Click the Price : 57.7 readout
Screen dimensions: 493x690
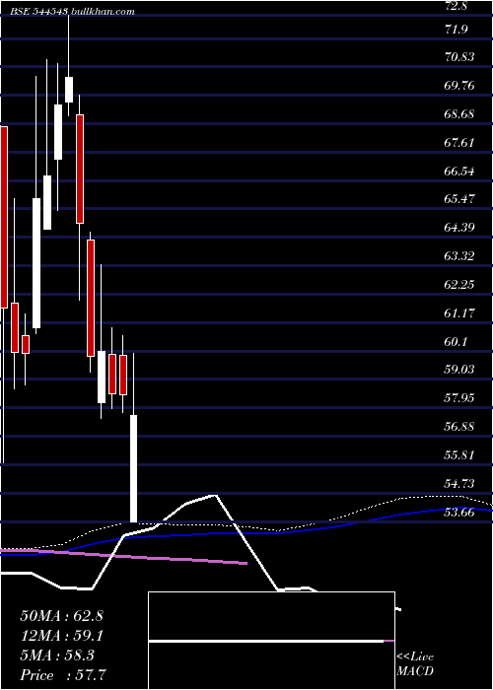(x=62, y=674)
